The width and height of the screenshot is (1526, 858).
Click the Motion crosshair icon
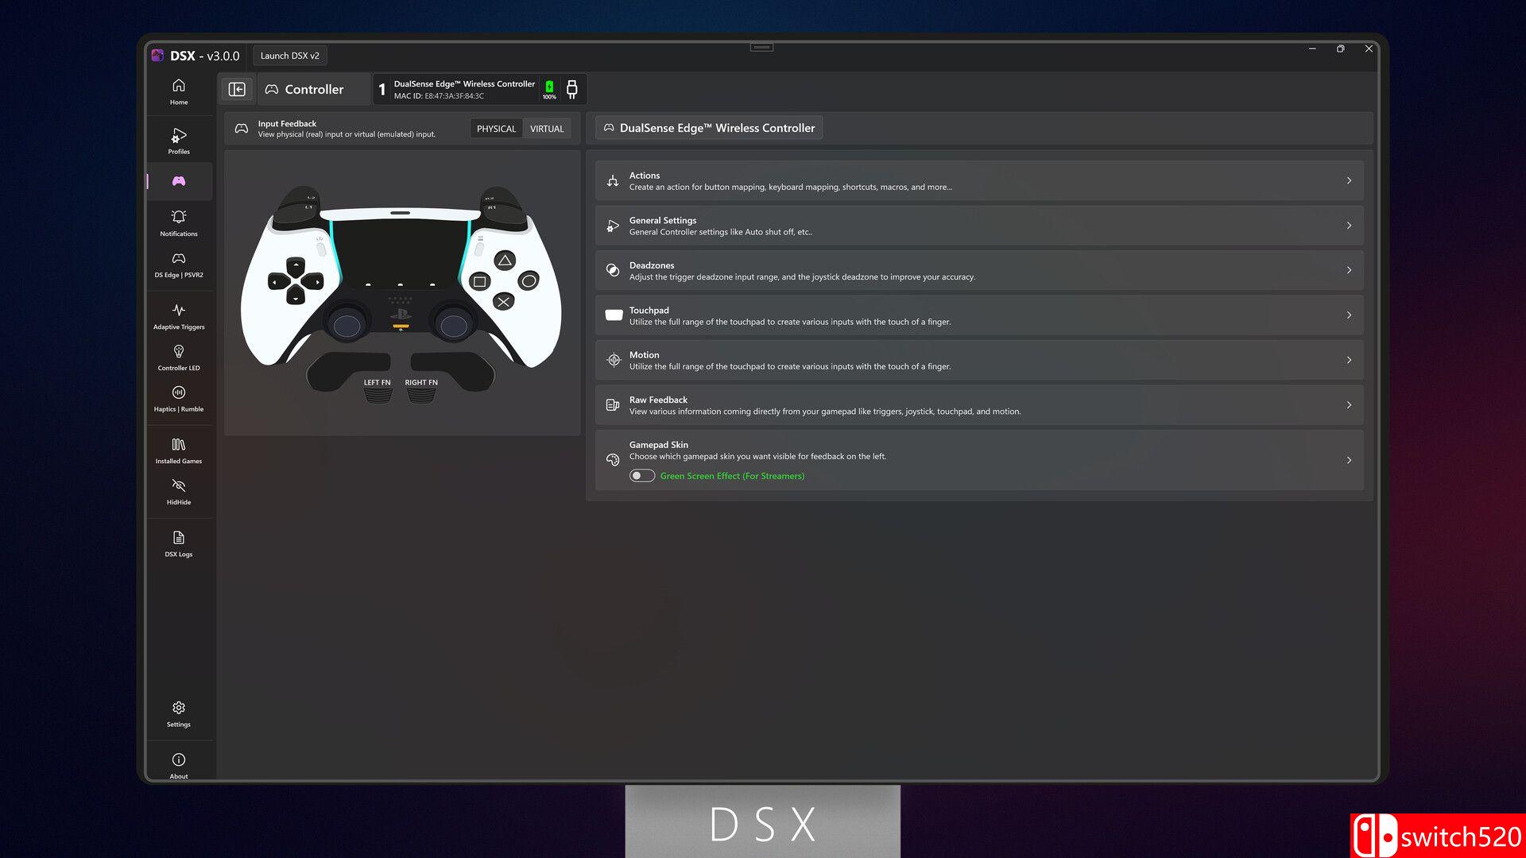click(x=614, y=360)
